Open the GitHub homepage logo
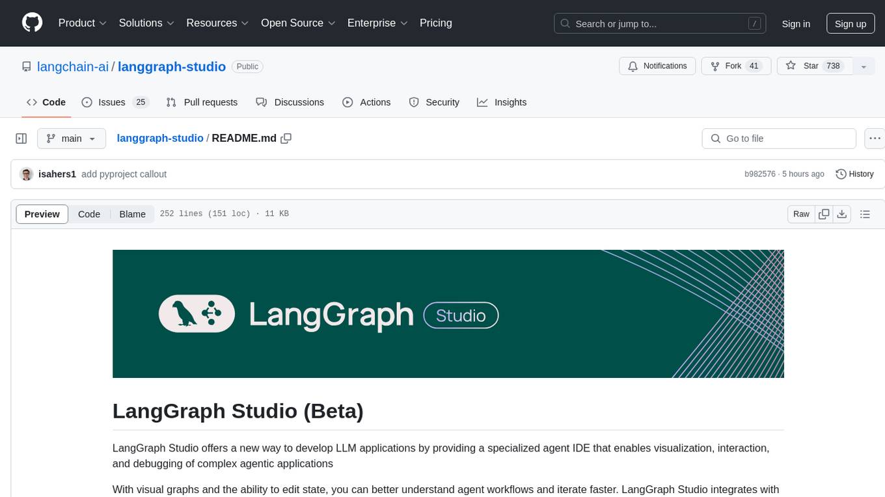 click(x=33, y=23)
